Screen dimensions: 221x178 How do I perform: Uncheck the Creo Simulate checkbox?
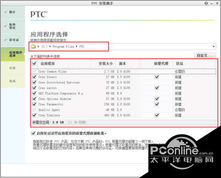(34, 115)
